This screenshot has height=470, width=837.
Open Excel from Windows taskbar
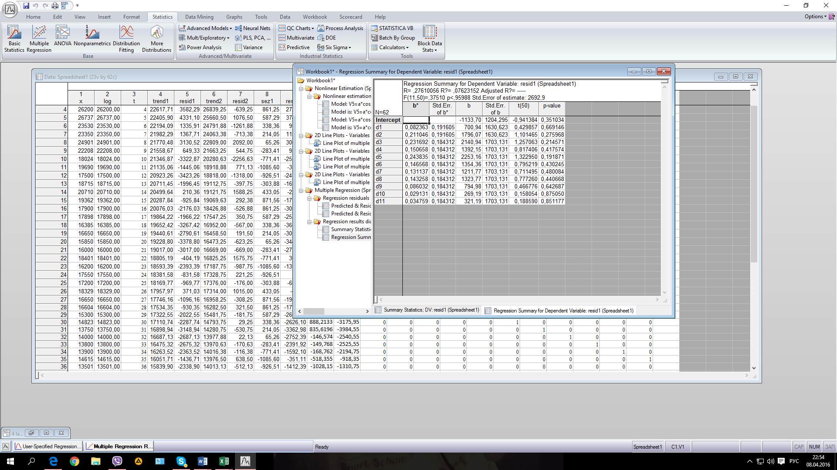point(224,461)
